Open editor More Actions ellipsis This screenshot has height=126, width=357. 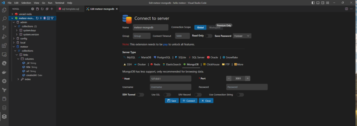[x=352, y=9]
